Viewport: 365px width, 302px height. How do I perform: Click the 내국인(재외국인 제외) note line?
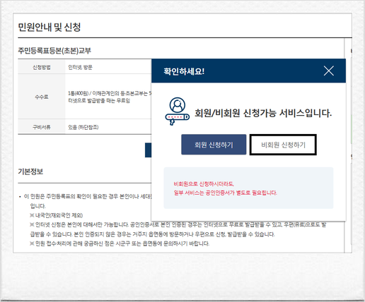click(57, 215)
